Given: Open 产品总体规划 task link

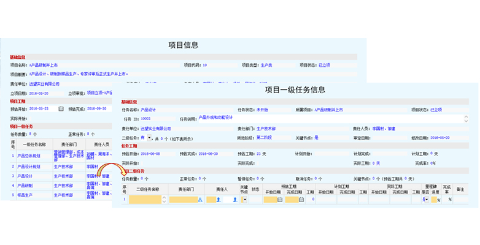Looking at the screenshot, I should coord(26,156).
